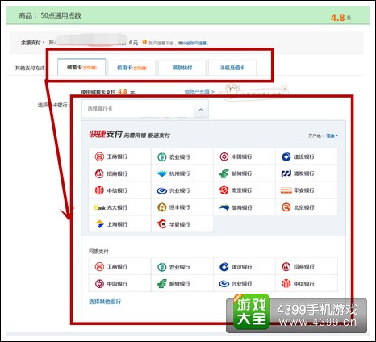Choose 平安银行 quick pay option
This screenshot has height=342, width=376.
coord(307,190)
